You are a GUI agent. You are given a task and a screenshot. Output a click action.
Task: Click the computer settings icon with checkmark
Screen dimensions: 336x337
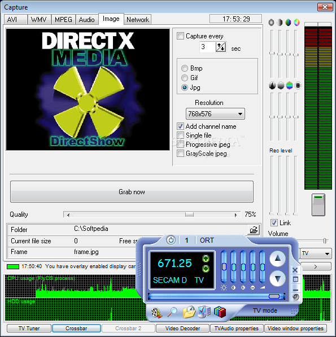coord(204,312)
